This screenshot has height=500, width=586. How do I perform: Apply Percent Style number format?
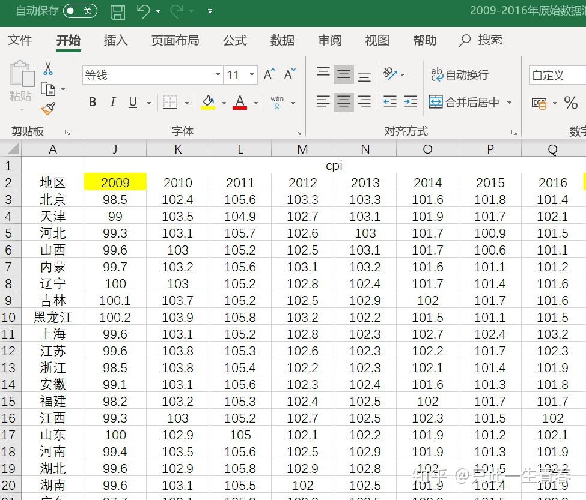(x=571, y=102)
